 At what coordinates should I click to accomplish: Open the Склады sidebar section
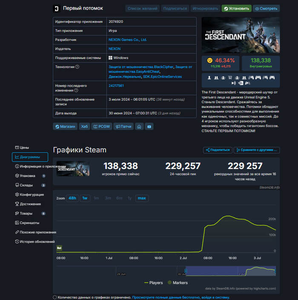30,185
